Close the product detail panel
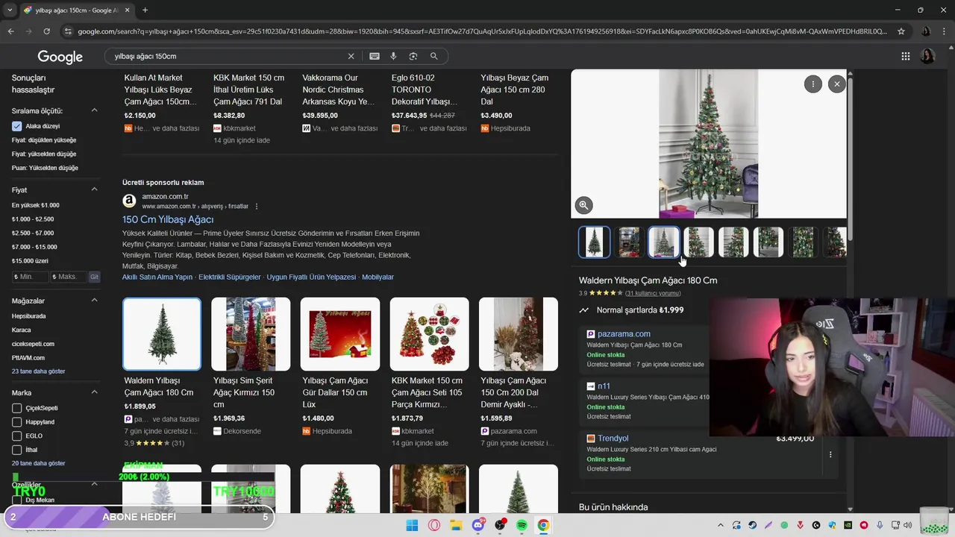The height and width of the screenshot is (537, 955). (x=836, y=84)
